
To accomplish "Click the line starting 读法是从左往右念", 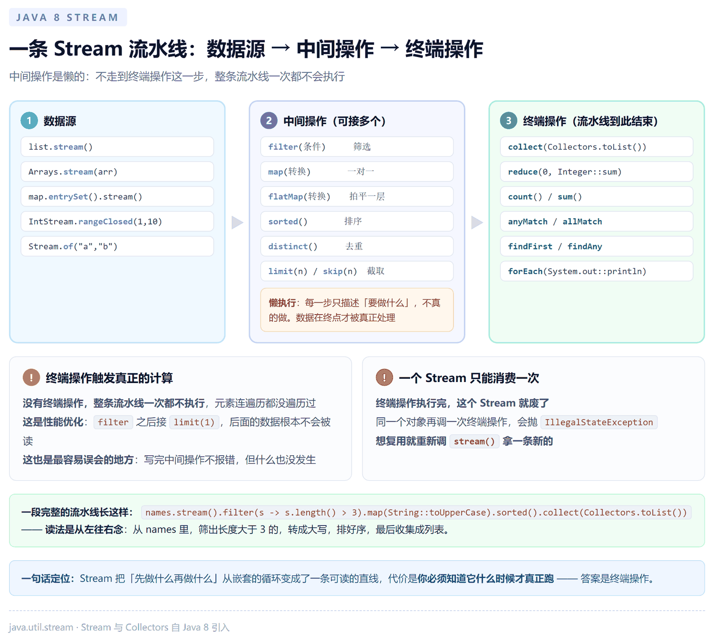I will [236, 530].
